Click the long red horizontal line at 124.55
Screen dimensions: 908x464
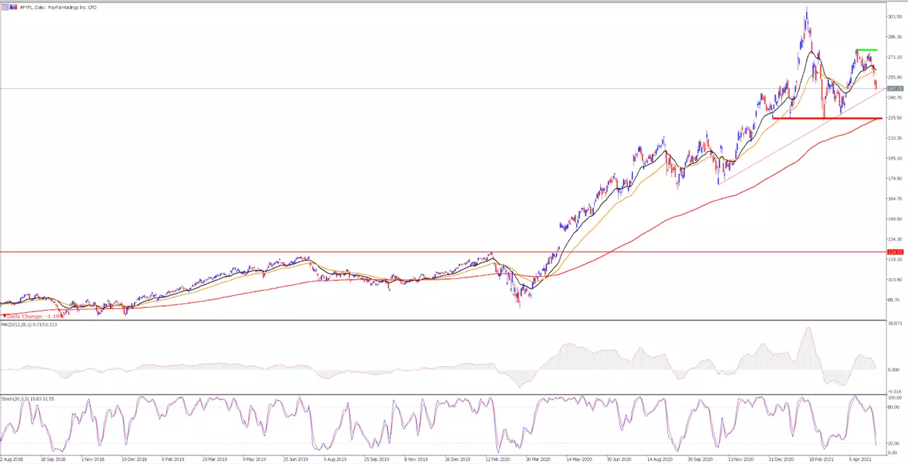(x=443, y=252)
